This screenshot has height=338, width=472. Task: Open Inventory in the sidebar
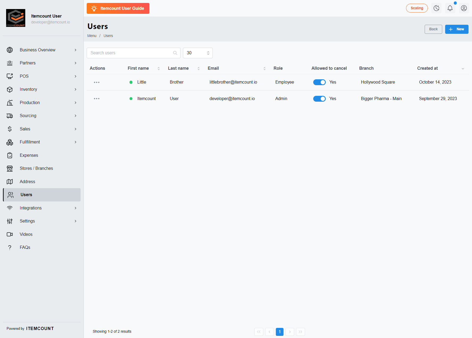[42, 89]
